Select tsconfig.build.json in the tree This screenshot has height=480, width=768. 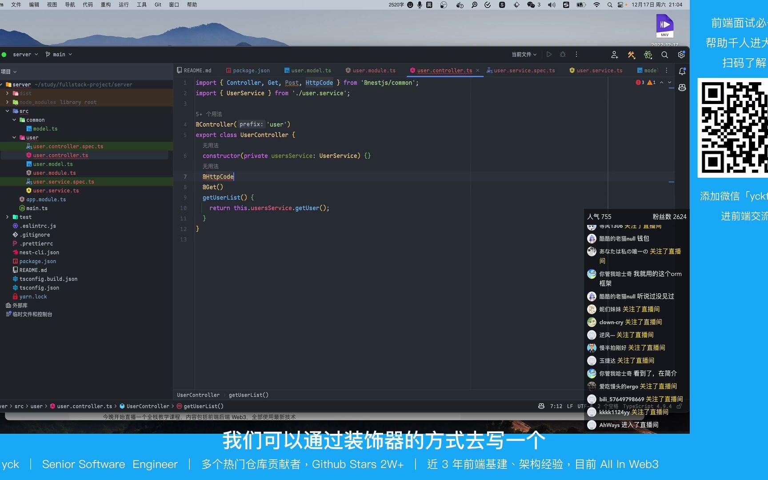pyautogui.click(x=45, y=279)
